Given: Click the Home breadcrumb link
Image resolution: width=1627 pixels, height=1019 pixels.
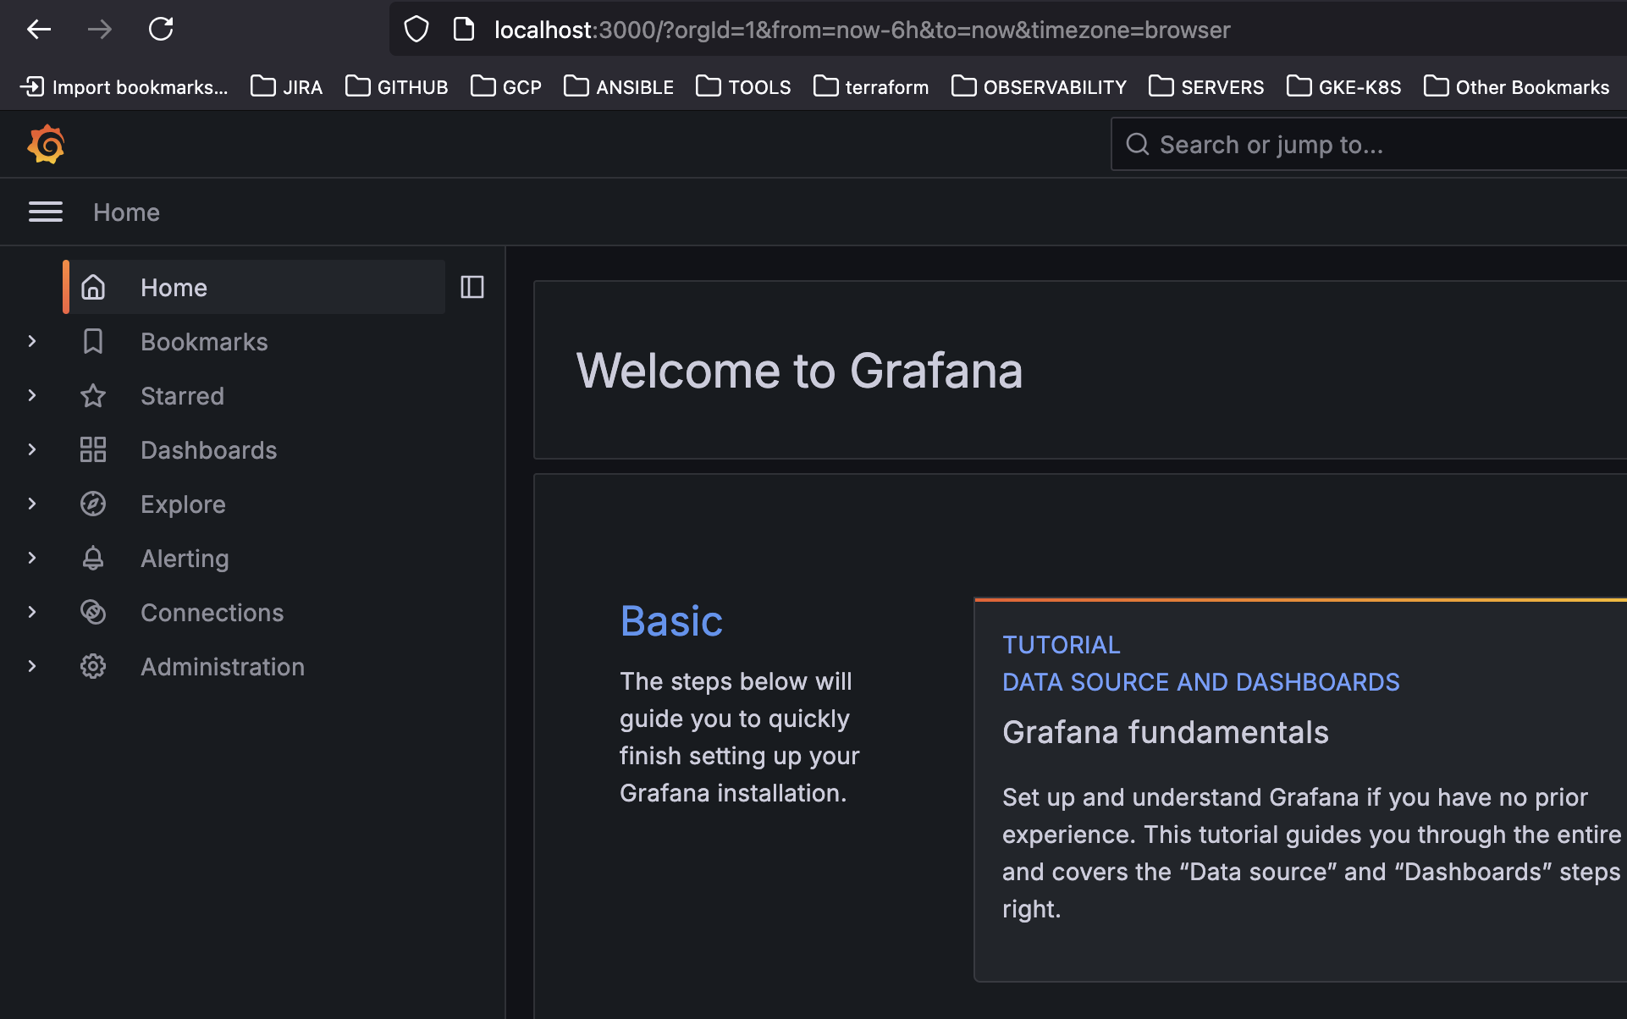Looking at the screenshot, I should pyautogui.click(x=126, y=212).
